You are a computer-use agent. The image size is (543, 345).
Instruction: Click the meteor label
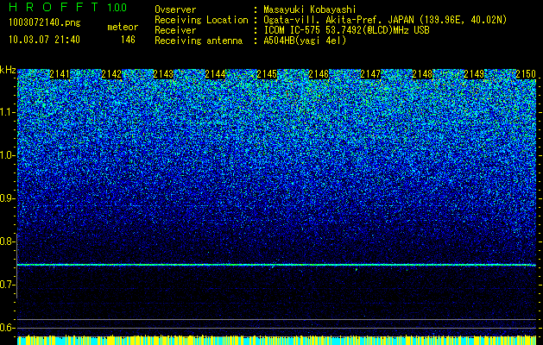pos(123,27)
